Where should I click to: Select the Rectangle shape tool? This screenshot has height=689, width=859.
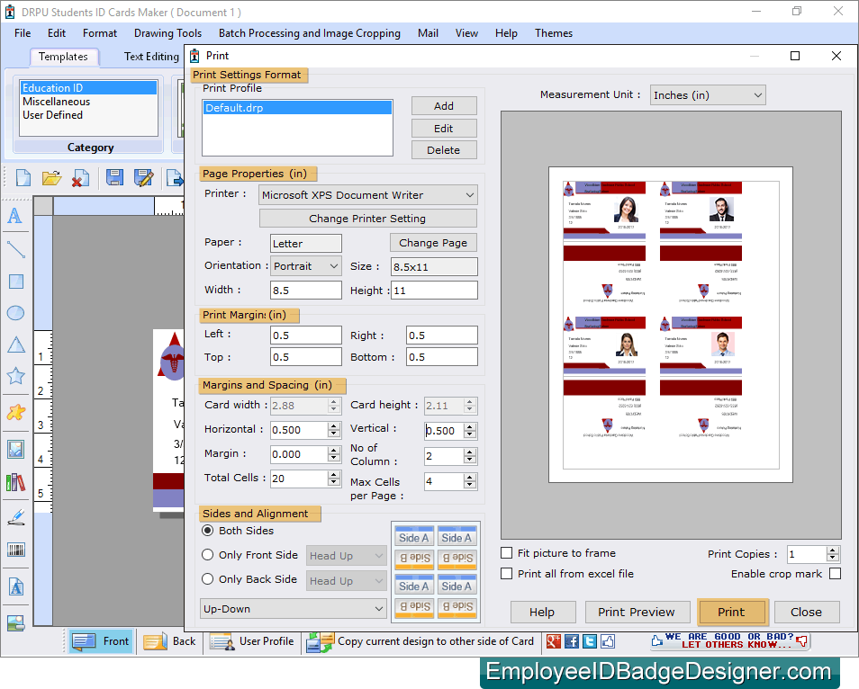[x=14, y=281]
